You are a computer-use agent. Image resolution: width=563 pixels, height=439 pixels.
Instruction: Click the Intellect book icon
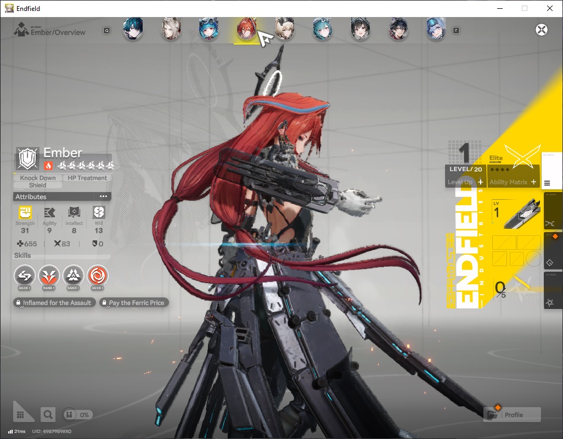[74, 212]
